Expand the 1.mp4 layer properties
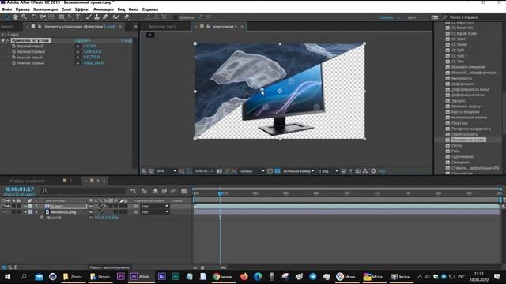506x284 pixels. coord(25,206)
